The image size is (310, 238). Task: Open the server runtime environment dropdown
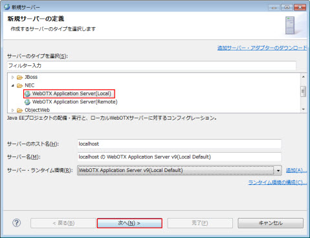coord(278,171)
